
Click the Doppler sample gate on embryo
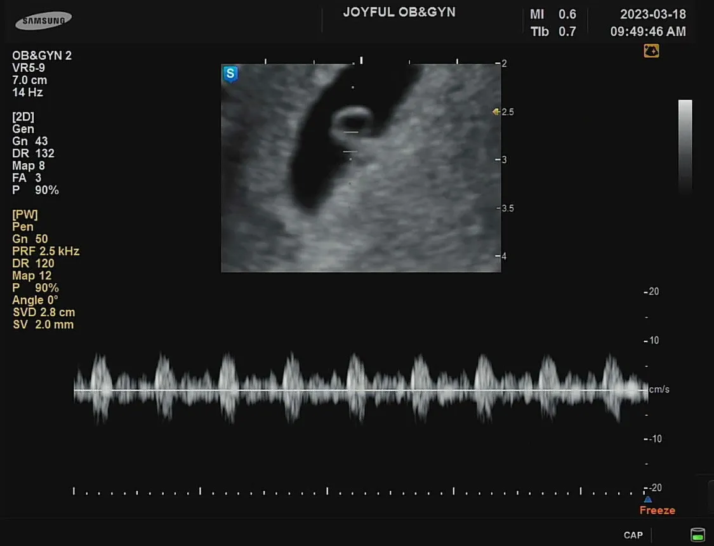coord(350,142)
